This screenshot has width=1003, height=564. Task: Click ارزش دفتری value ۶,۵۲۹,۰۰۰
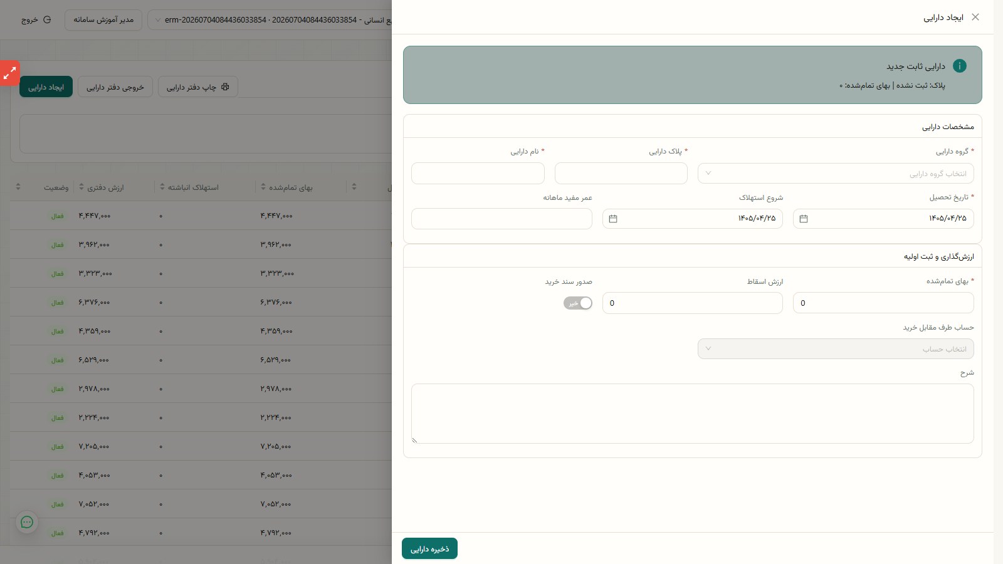click(x=94, y=360)
